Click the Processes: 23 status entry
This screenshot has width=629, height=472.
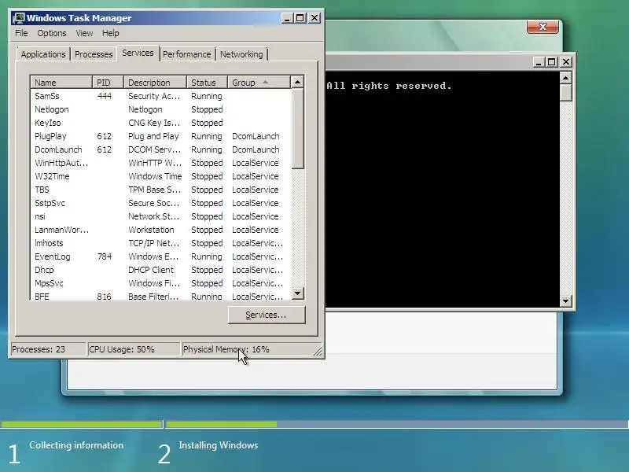[47, 349]
